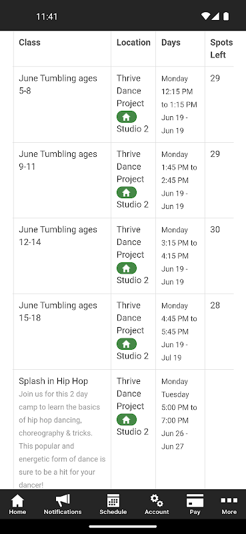Click the Days column header
This screenshot has height=534, width=246.
[x=171, y=43]
